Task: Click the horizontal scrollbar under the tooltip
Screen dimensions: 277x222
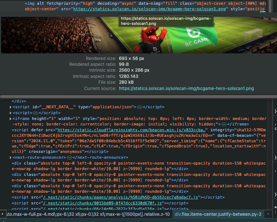Action: point(138,97)
